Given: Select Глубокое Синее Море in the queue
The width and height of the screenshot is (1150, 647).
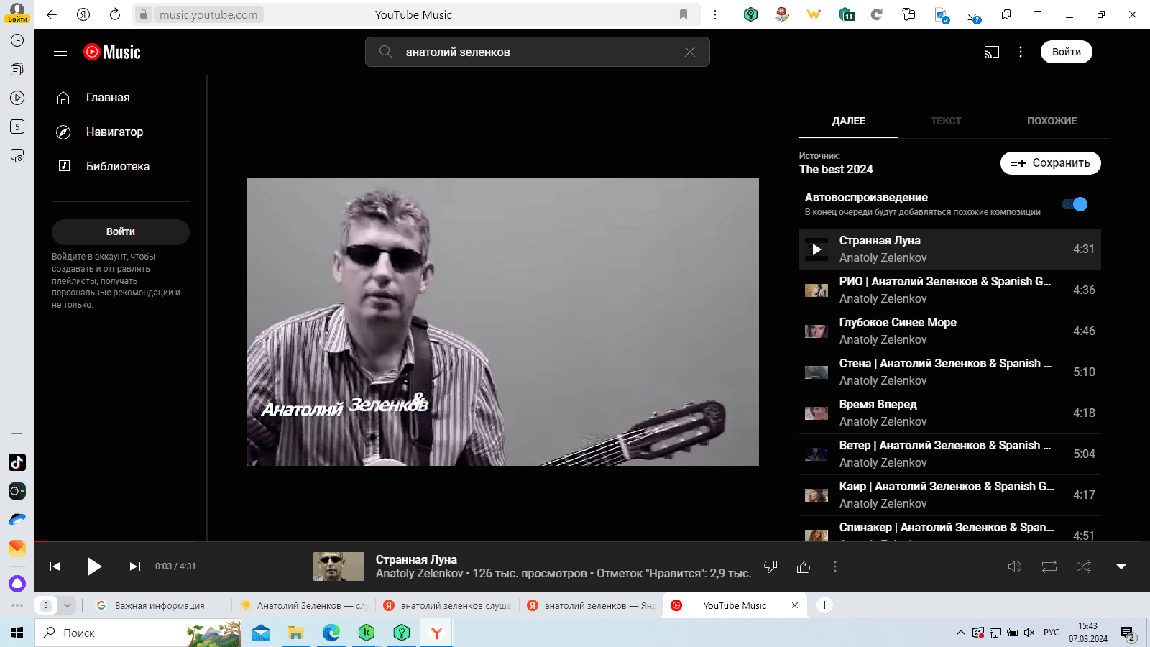Looking at the screenshot, I should pos(950,331).
